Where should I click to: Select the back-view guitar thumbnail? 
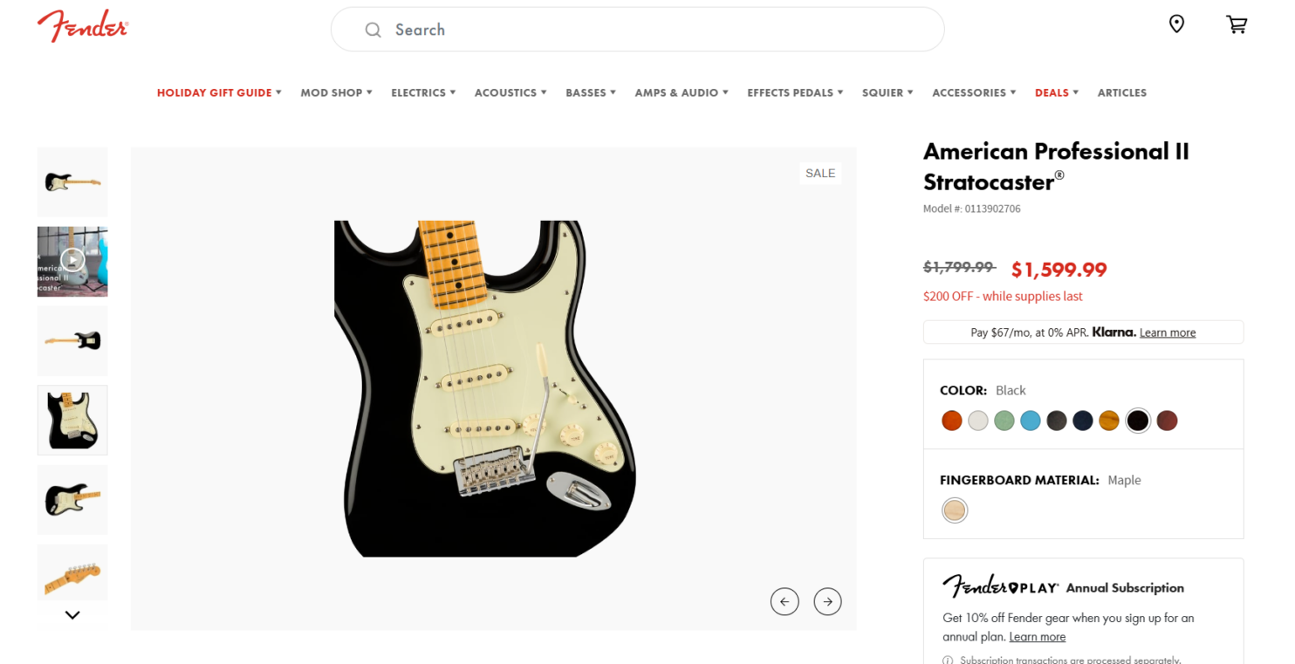[72, 340]
